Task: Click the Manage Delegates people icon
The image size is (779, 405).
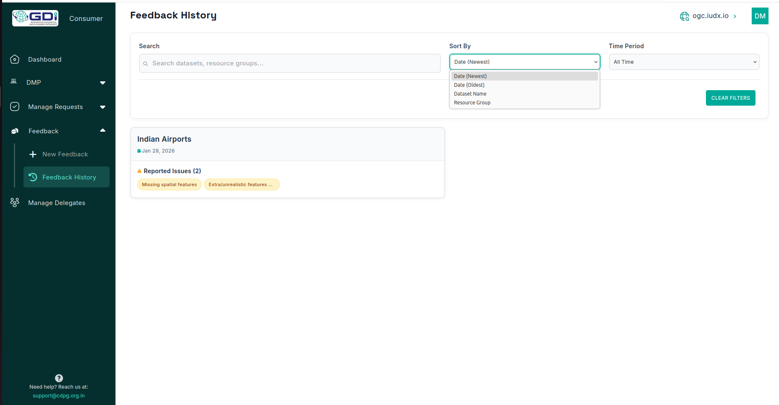Action: [x=15, y=203]
